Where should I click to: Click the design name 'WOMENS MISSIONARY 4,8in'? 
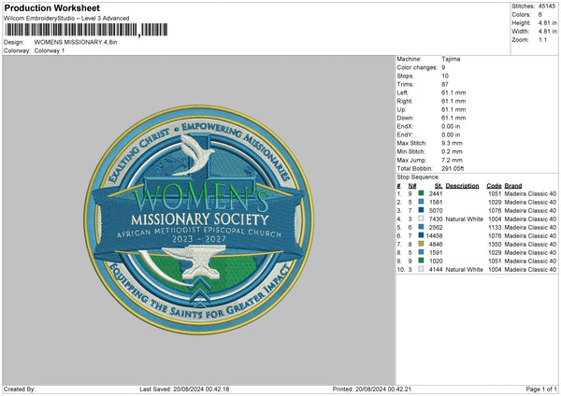coord(76,42)
